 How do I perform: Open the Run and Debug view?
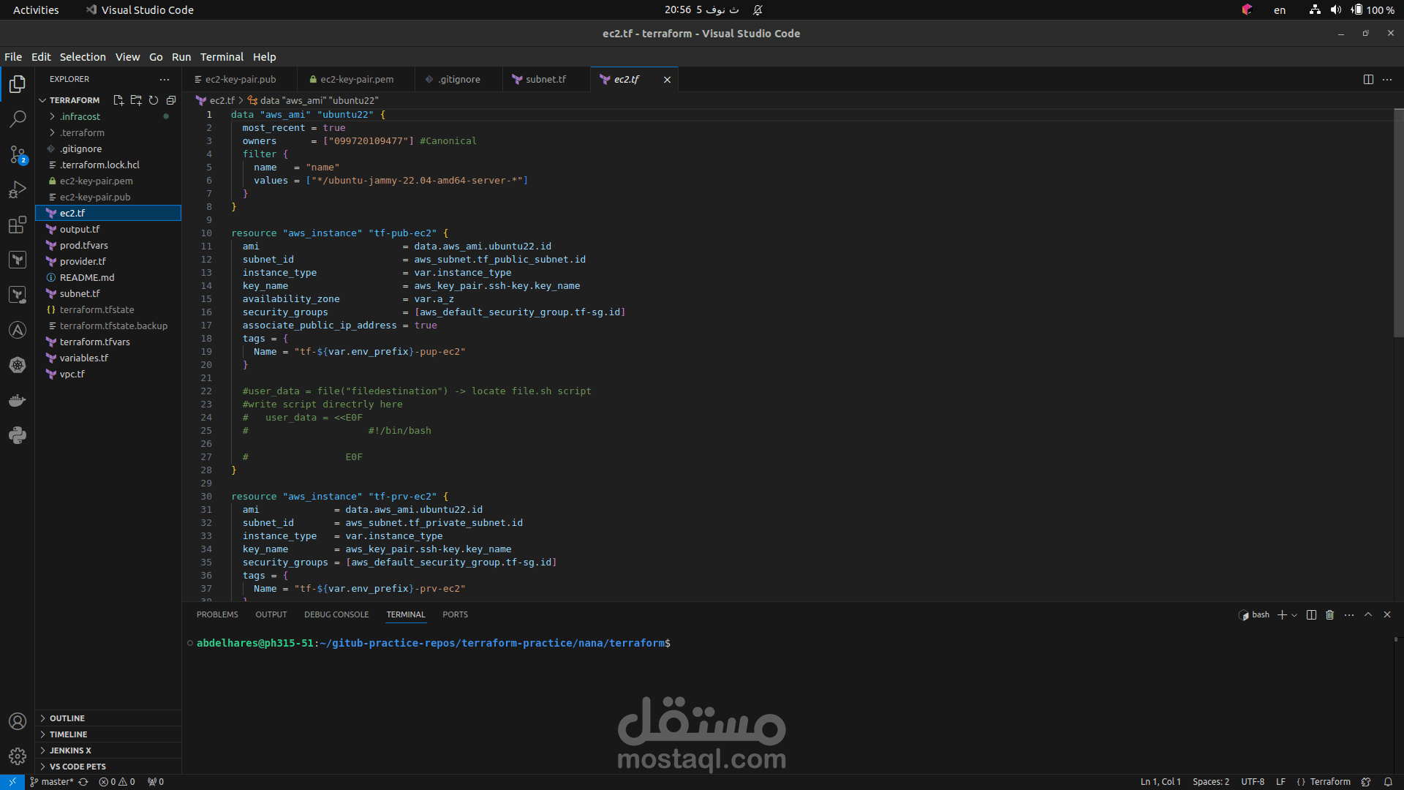(x=18, y=189)
